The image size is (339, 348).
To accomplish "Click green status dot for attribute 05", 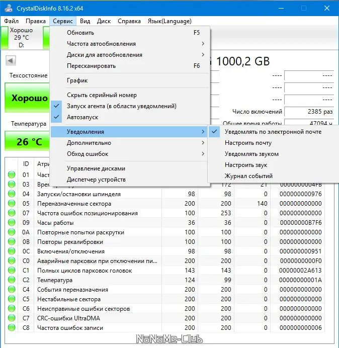I will pyautogui.click(x=12, y=203).
